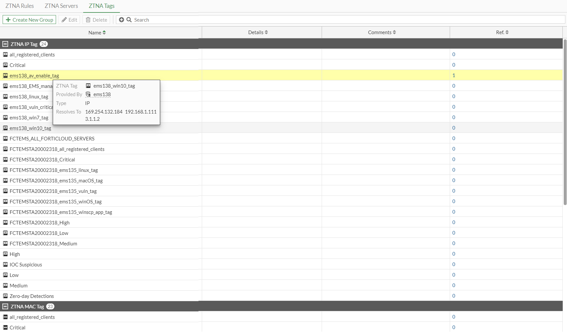Click the add filter plus icon
Image resolution: width=567 pixels, height=332 pixels.
point(122,20)
